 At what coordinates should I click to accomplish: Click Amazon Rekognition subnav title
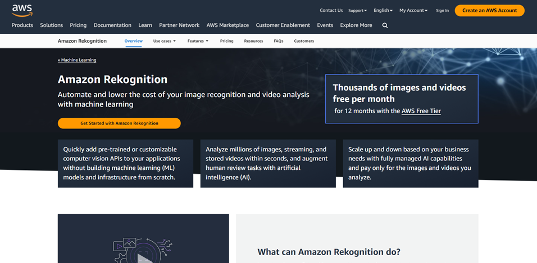pyautogui.click(x=82, y=41)
